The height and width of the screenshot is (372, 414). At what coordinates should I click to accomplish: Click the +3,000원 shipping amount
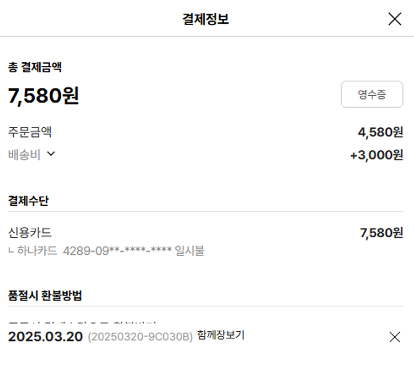[x=376, y=155]
